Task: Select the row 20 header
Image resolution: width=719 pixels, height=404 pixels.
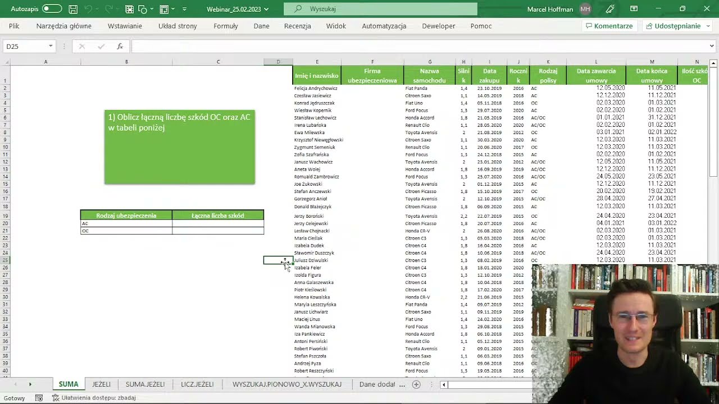Action: [x=5, y=223]
